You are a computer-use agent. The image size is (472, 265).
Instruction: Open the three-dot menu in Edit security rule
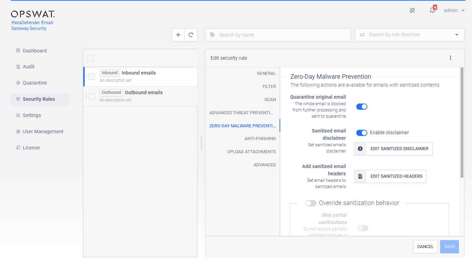pyautogui.click(x=451, y=58)
